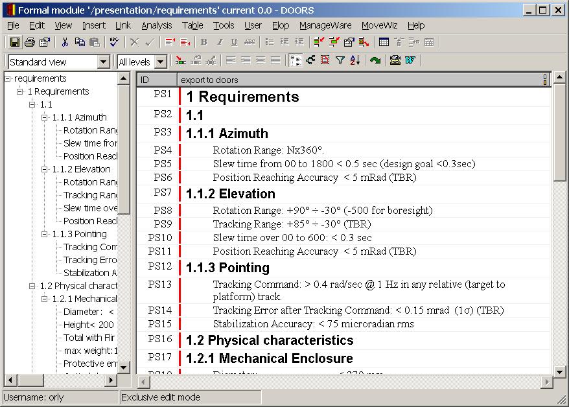This screenshot has width=569, height=407.
Task: Click the green refresh arrow icon
Action: coord(375,60)
